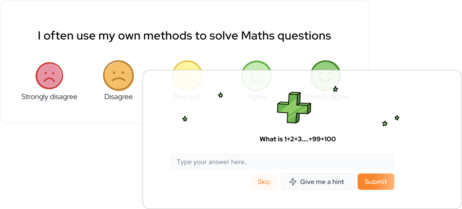Click the green star above the plus sign's left
The image size is (462, 209).
(x=220, y=95)
